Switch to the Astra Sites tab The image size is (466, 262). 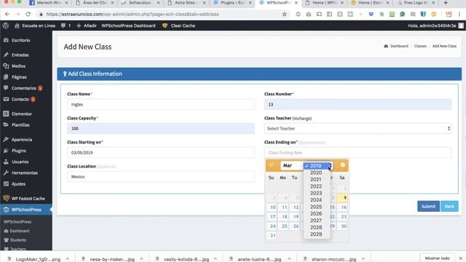[186, 3]
